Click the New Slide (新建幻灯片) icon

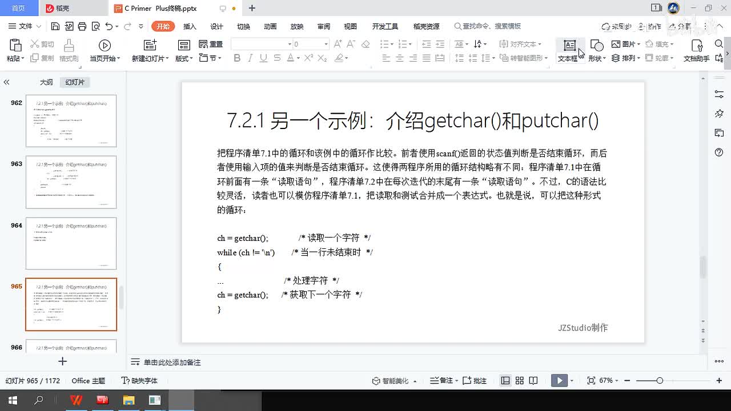point(150,45)
